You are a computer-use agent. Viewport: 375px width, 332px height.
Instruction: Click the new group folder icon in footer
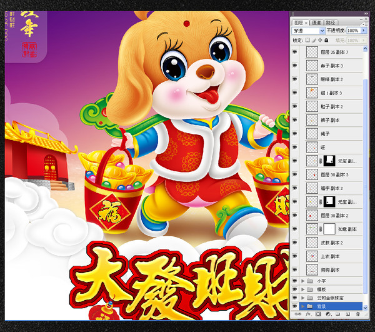coord(337,314)
